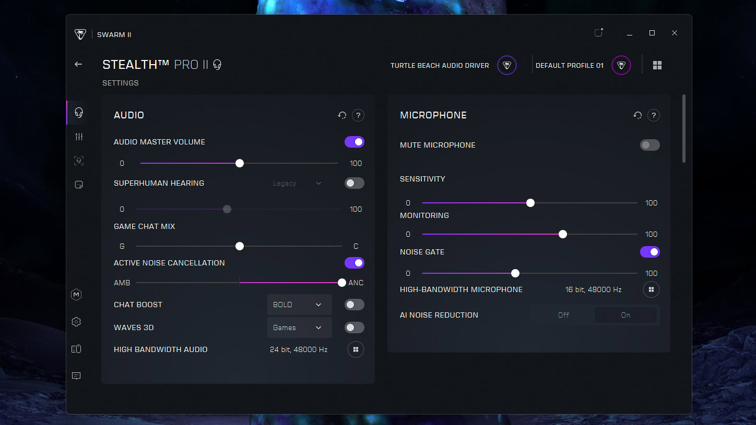
Task: Set AI Noise Reduction to Off
Action: 563,315
